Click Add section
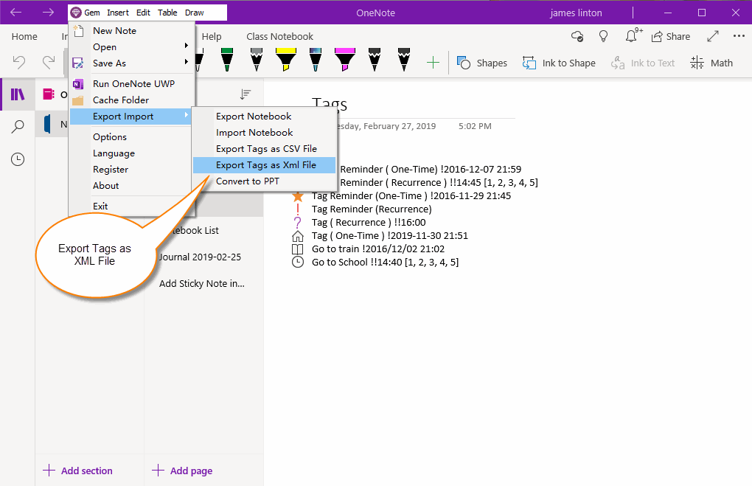 point(77,471)
